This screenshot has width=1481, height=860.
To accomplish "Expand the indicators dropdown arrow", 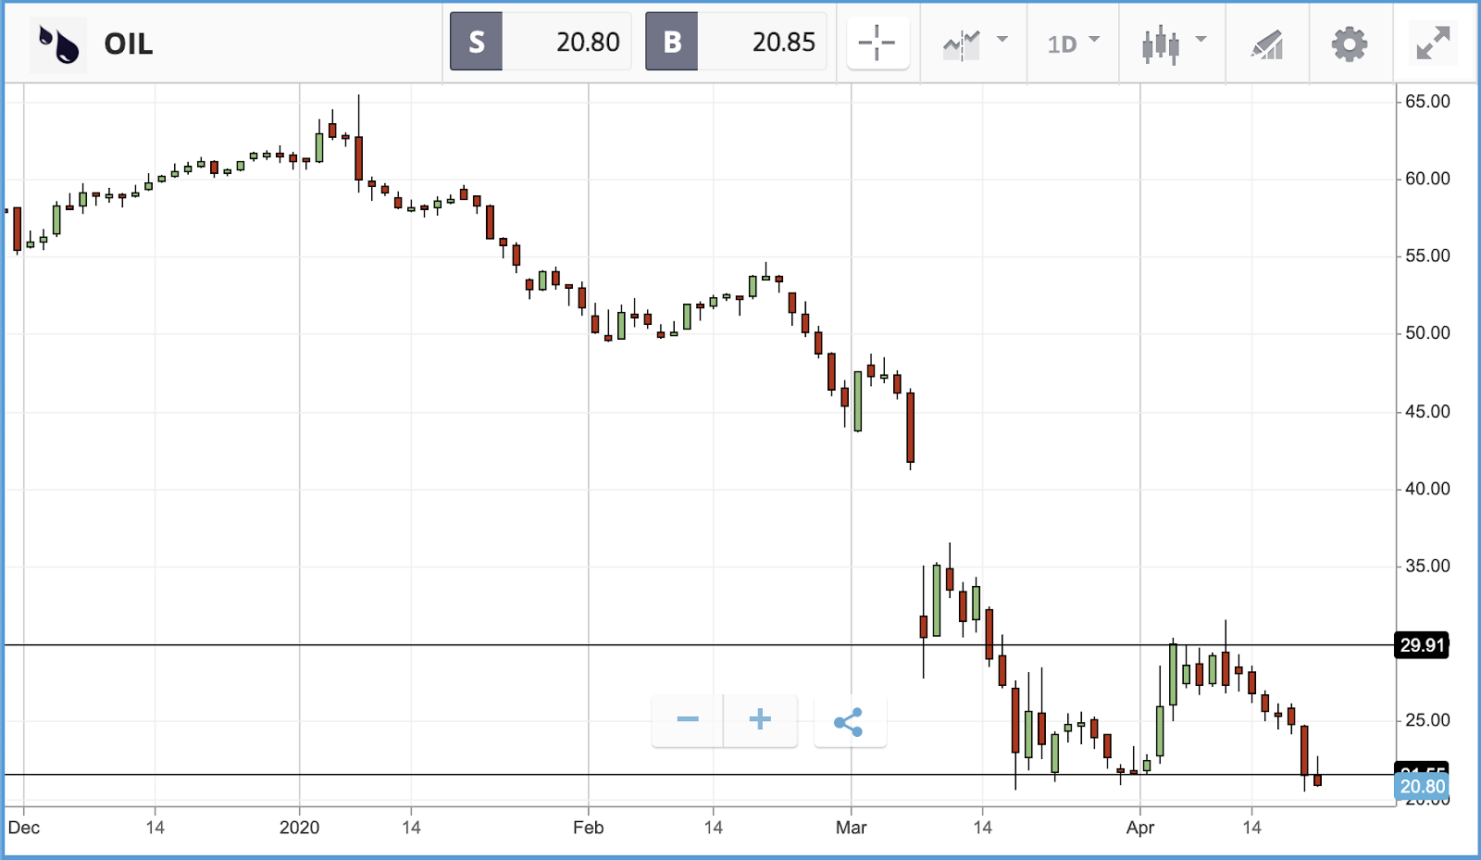I will pyautogui.click(x=1002, y=40).
